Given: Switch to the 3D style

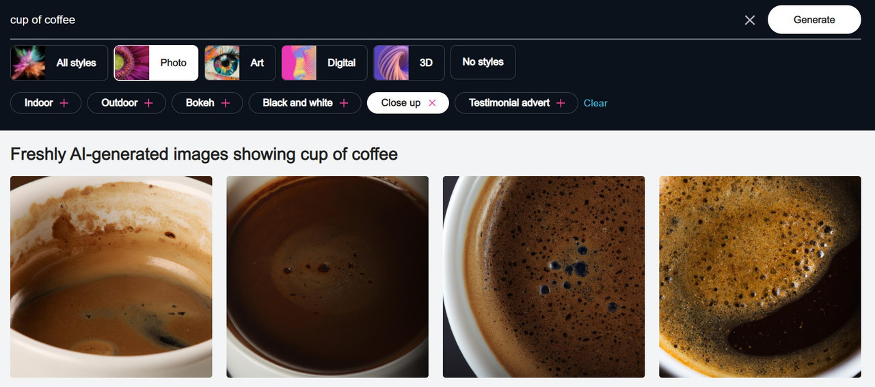Looking at the screenshot, I should 409,63.
